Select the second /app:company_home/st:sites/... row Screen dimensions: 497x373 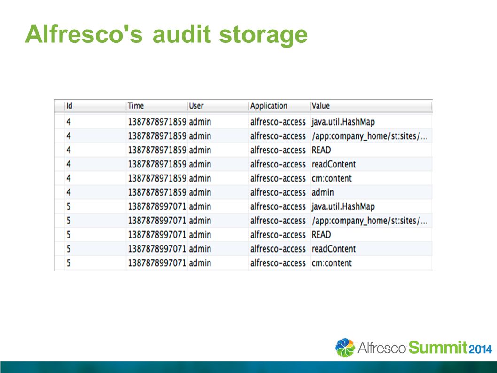click(243, 221)
